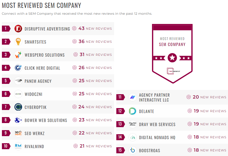The height and width of the screenshot is (156, 228).
Task: Click the Webspero Solutions logo icon
Action: [18, 55]
